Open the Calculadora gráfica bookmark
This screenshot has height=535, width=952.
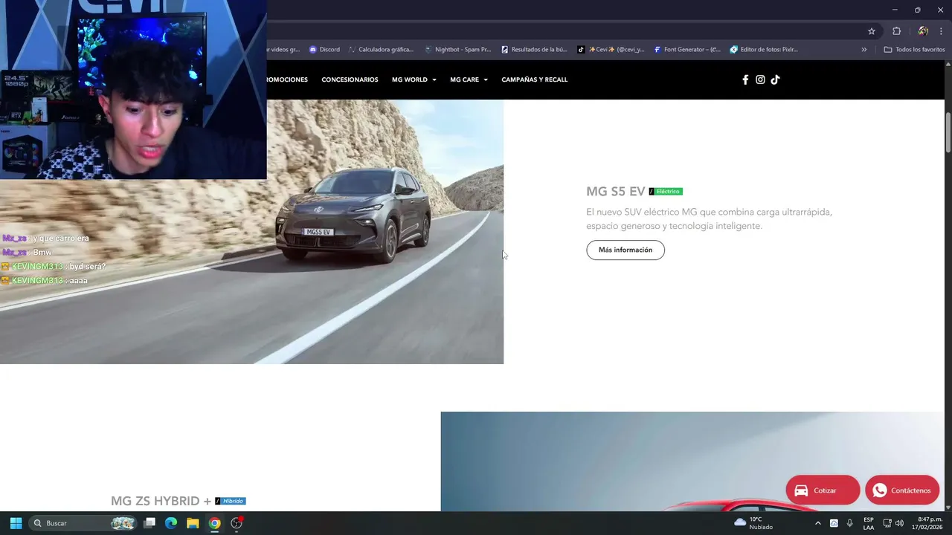[x=381, y=50]
